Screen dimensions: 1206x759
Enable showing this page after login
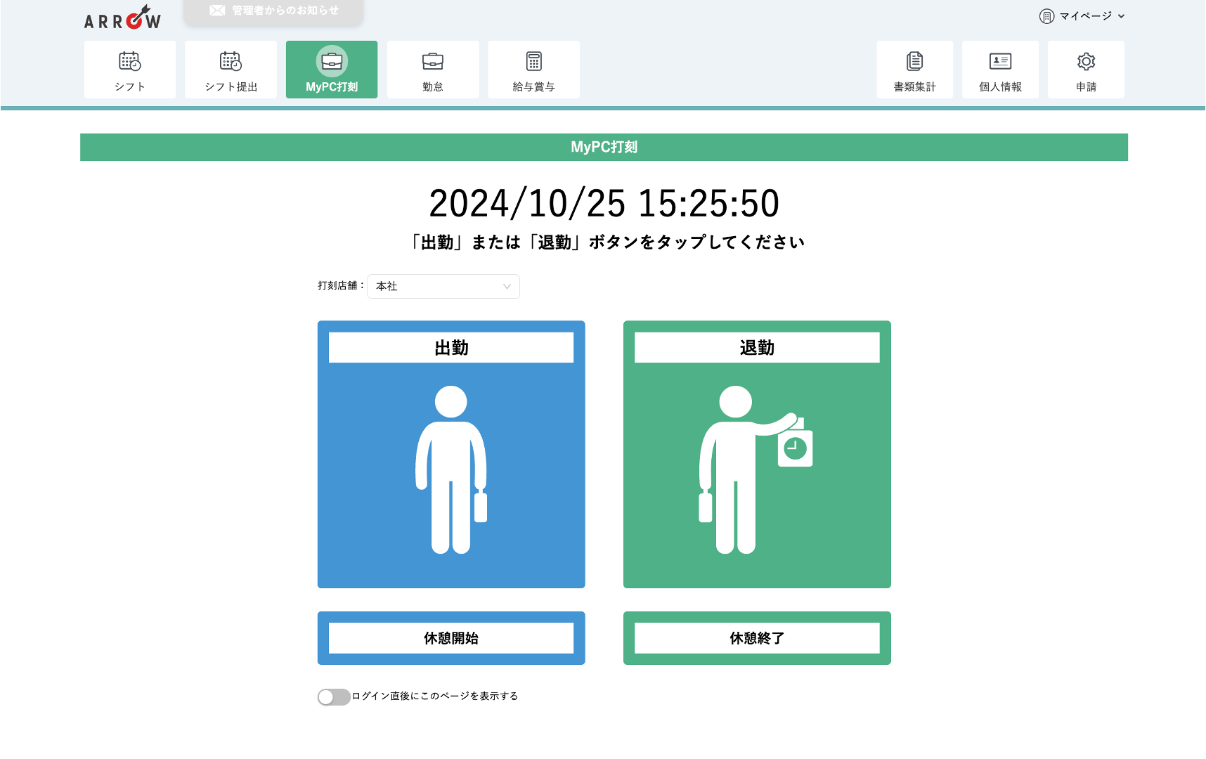coord(334,696)
